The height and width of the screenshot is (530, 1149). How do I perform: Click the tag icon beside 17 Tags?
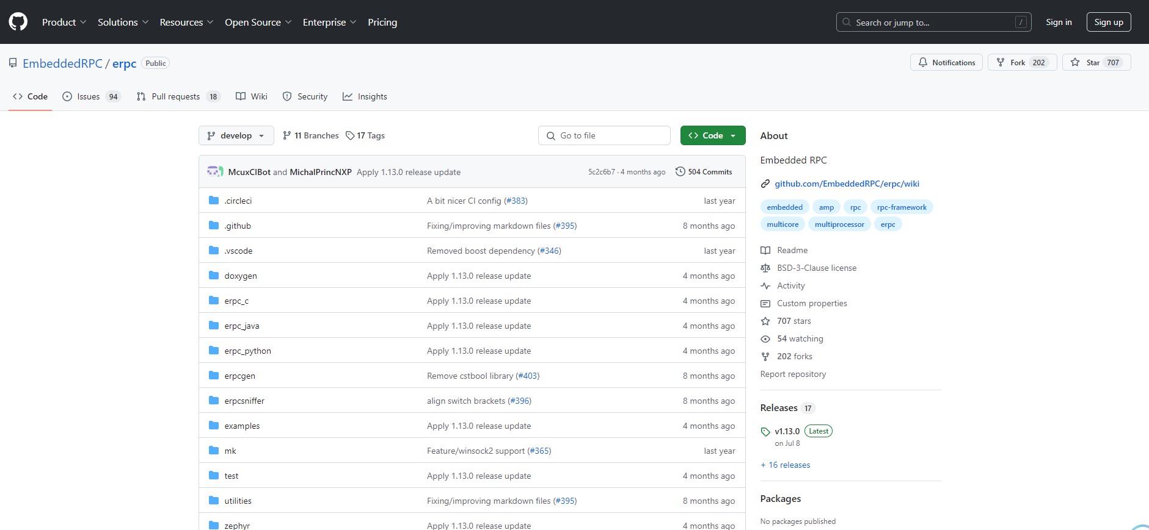(x=350, y=135)
